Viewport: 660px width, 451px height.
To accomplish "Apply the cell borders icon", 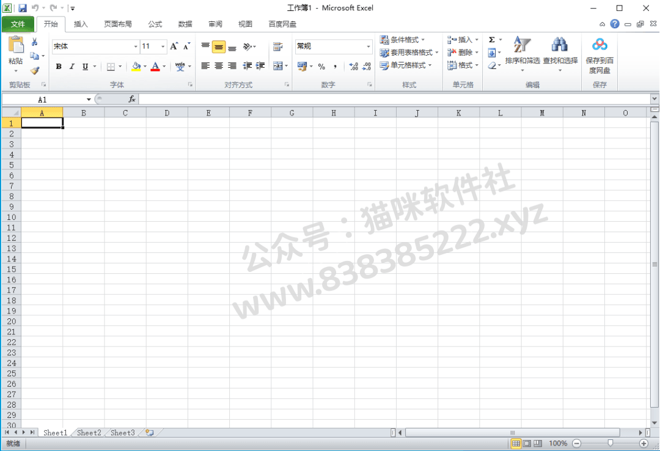I will pyautogui.click(x=111, y=67).
